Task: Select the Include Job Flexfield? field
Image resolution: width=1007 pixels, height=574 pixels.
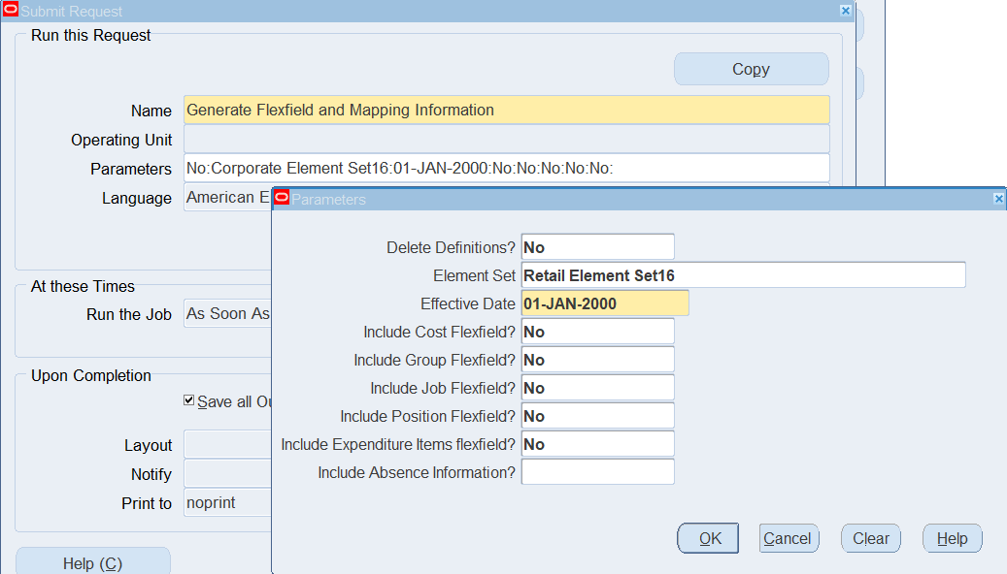Action: pos(597,388)
